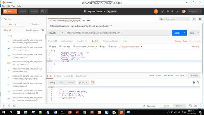Click the Invite button
Image resolution: width=204 pixels, height=115 pixels.
(x=112, y=11)
